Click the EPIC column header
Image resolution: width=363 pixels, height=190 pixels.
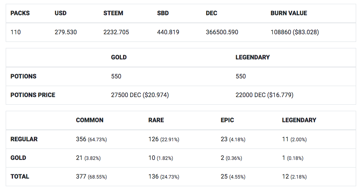tap(227, 120)
